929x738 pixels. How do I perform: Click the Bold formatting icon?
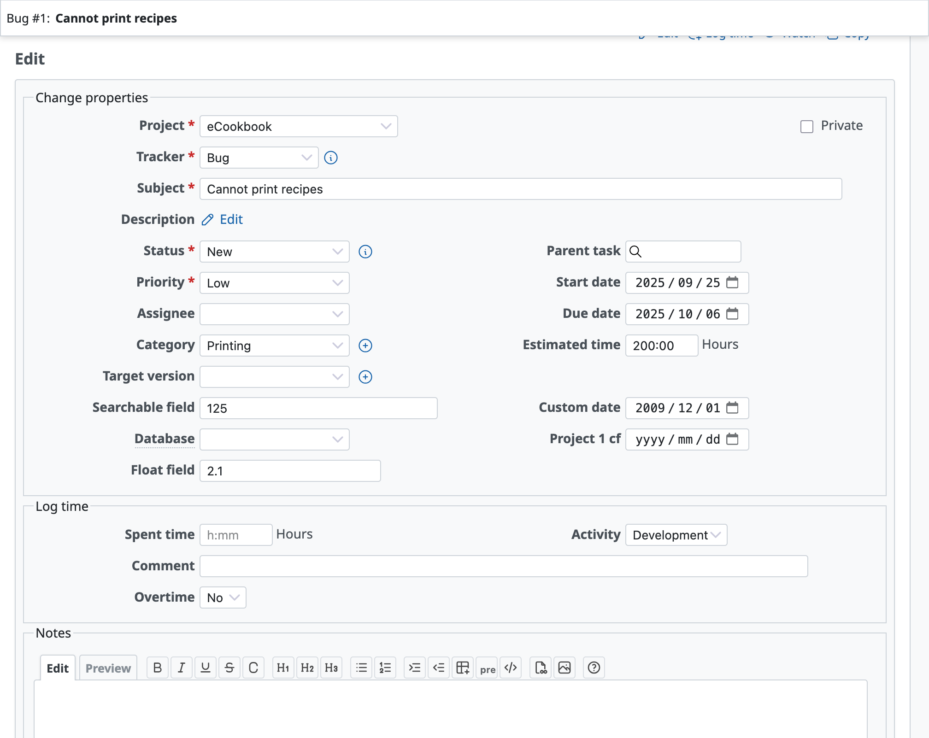(x=158, y=668)
